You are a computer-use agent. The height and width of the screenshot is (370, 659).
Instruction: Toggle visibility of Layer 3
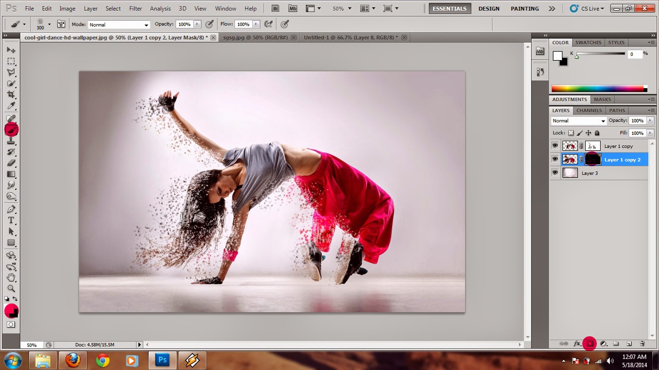click(555, 172)
